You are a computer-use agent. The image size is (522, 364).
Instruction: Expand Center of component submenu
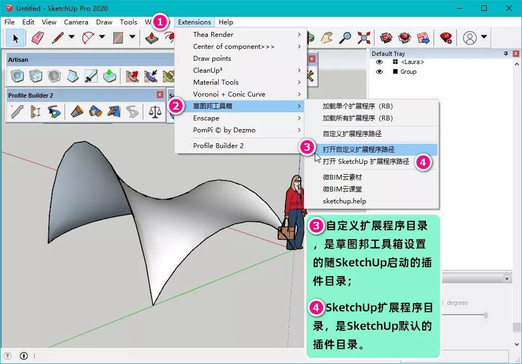click(241, 46)
